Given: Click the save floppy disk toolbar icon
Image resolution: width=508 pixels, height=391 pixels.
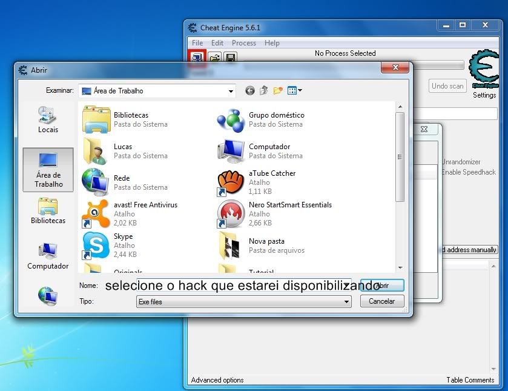Looking at the screenshot, I should (x=230, y=58).
